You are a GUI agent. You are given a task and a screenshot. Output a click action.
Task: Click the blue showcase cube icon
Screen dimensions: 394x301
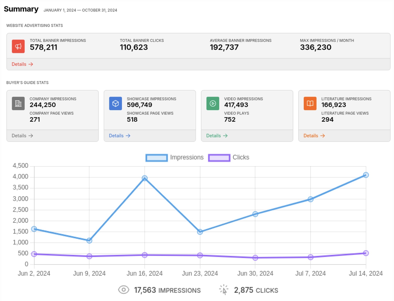[115, 103]
